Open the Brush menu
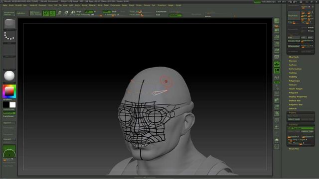The image size is (319, 179). click(11, 5)
